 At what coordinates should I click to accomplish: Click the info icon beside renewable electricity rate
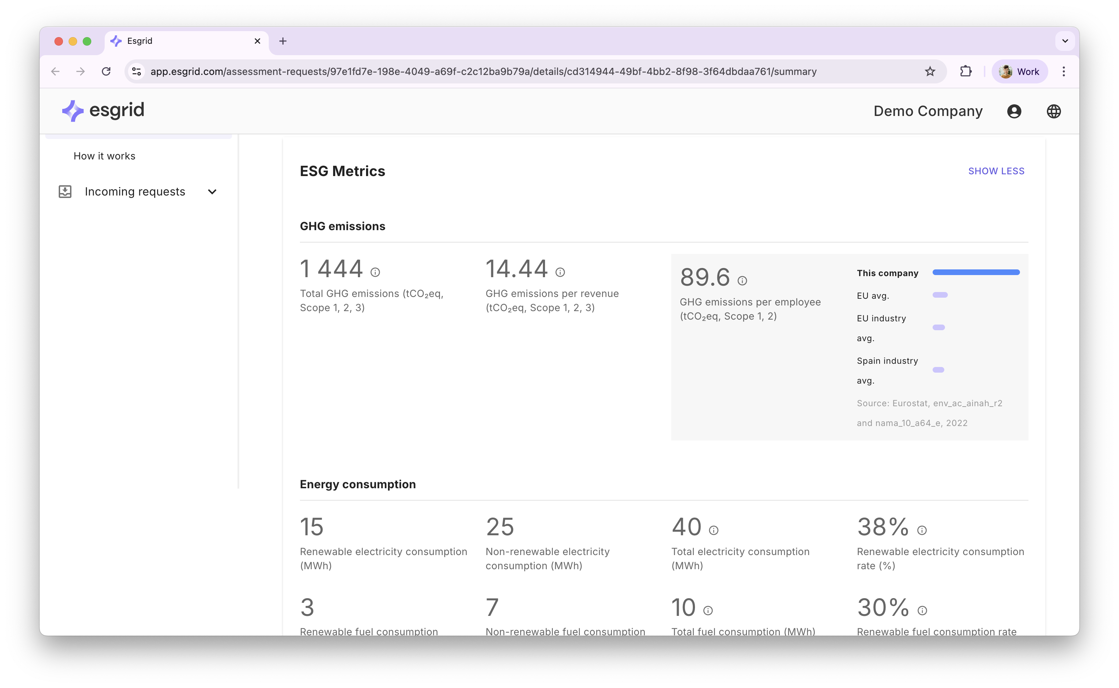tap(922, 530)
